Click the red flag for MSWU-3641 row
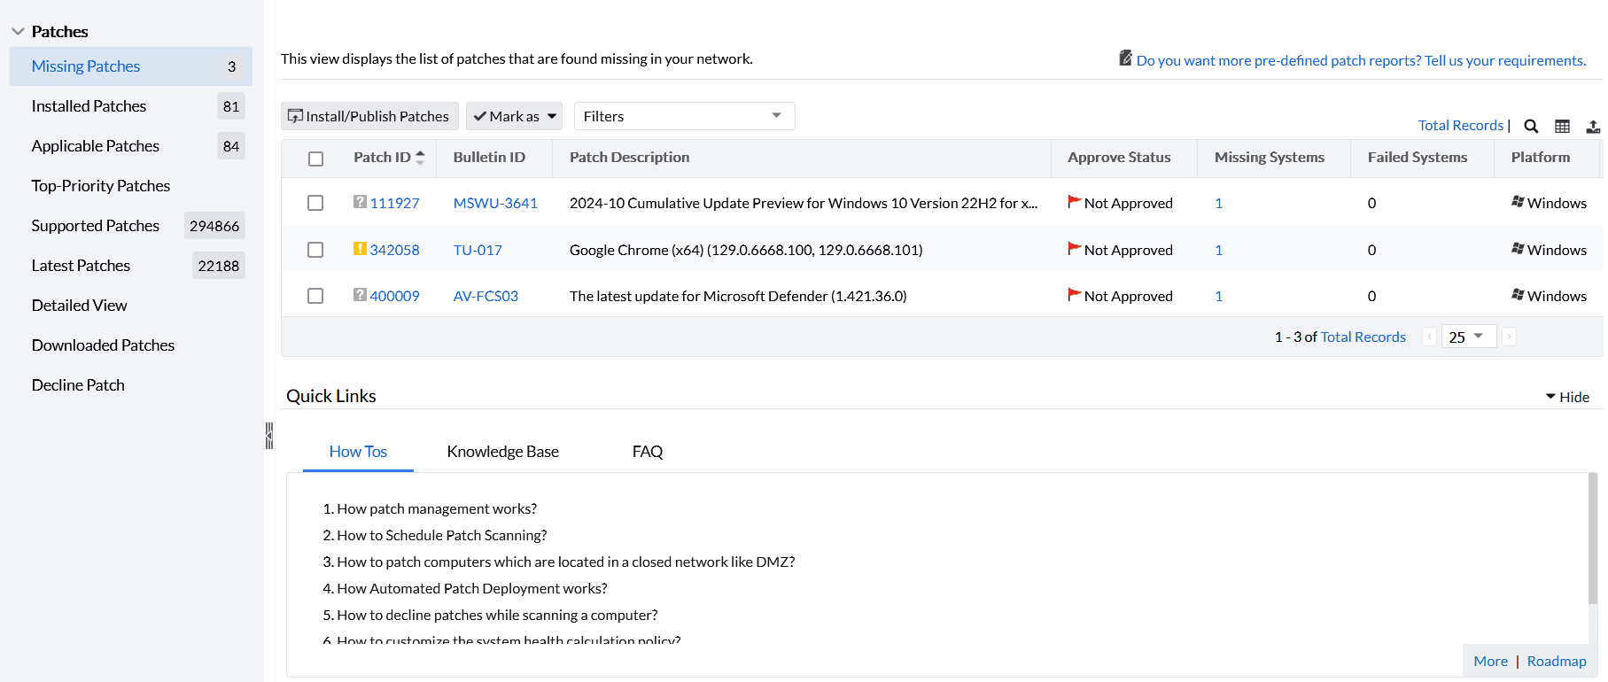Viewport: 1608px width, 682px height. coord(1075,202)
